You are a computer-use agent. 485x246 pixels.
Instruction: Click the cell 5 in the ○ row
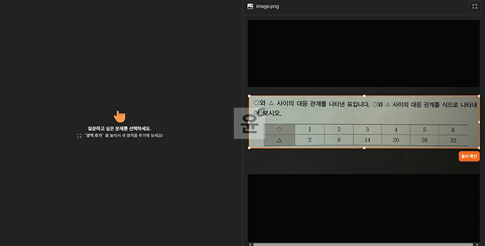coord(425,130)
